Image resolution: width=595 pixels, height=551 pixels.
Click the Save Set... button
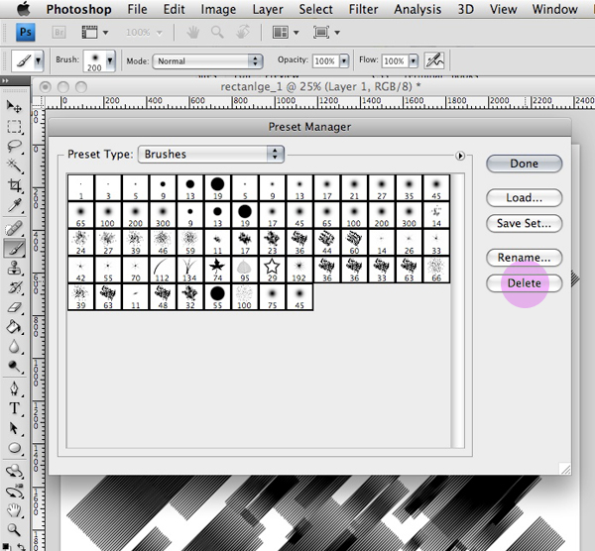coord(524,223)
